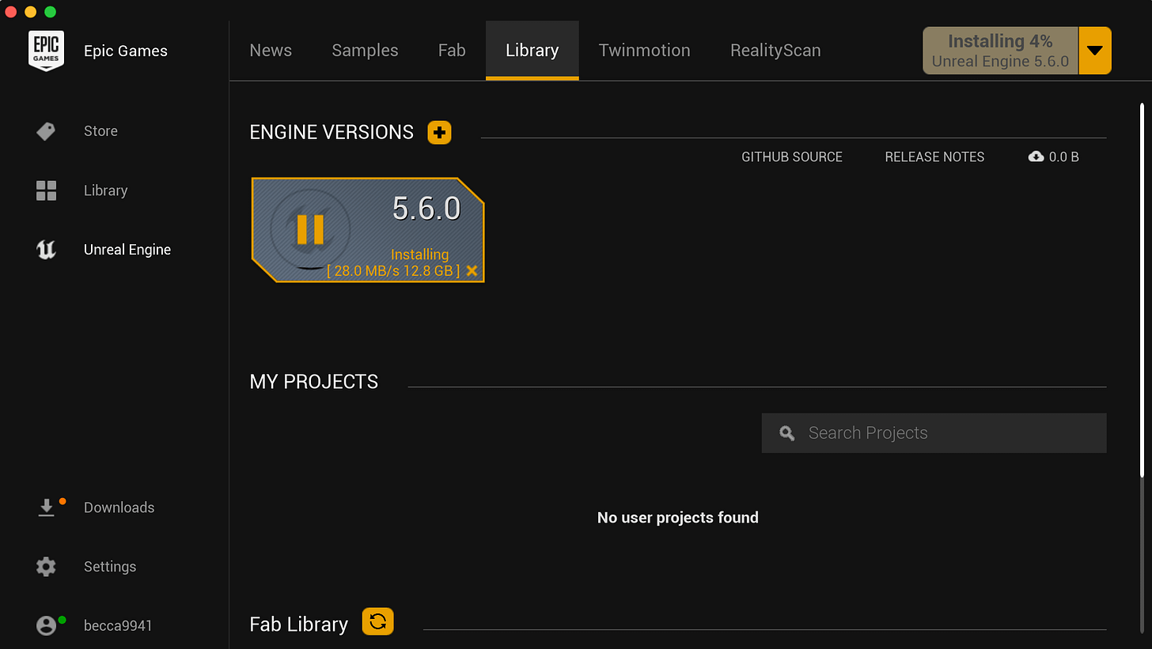Click the MY PROJECTS heading

(x=314, y=382)
